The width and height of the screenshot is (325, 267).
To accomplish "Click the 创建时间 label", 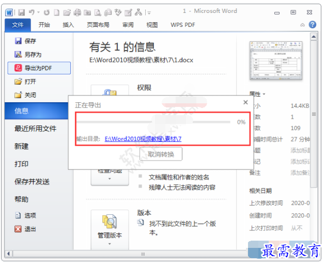I will pos(260,215).
